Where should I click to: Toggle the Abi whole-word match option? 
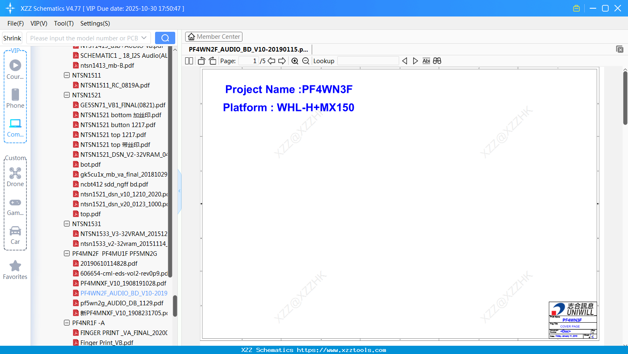pyautogui.click(x=426, y=61)
